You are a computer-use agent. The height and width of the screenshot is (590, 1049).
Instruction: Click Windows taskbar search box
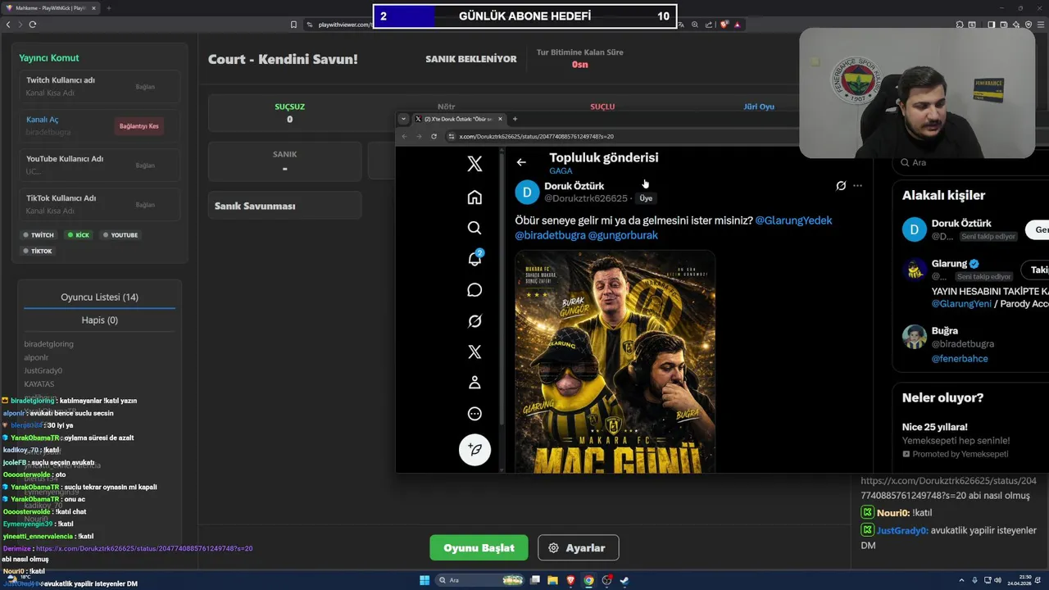click(x=479, y=580)
